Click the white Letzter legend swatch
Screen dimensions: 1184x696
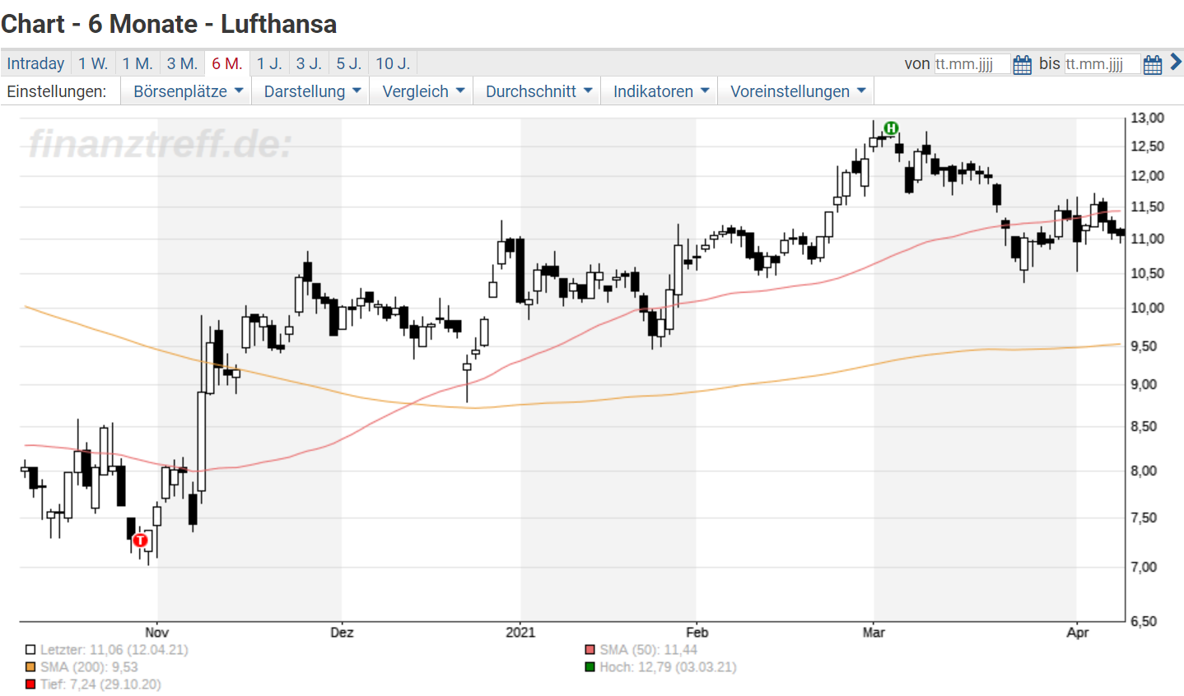coord(30,650)
